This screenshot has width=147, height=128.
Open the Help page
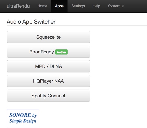click(x=96, y=6)
